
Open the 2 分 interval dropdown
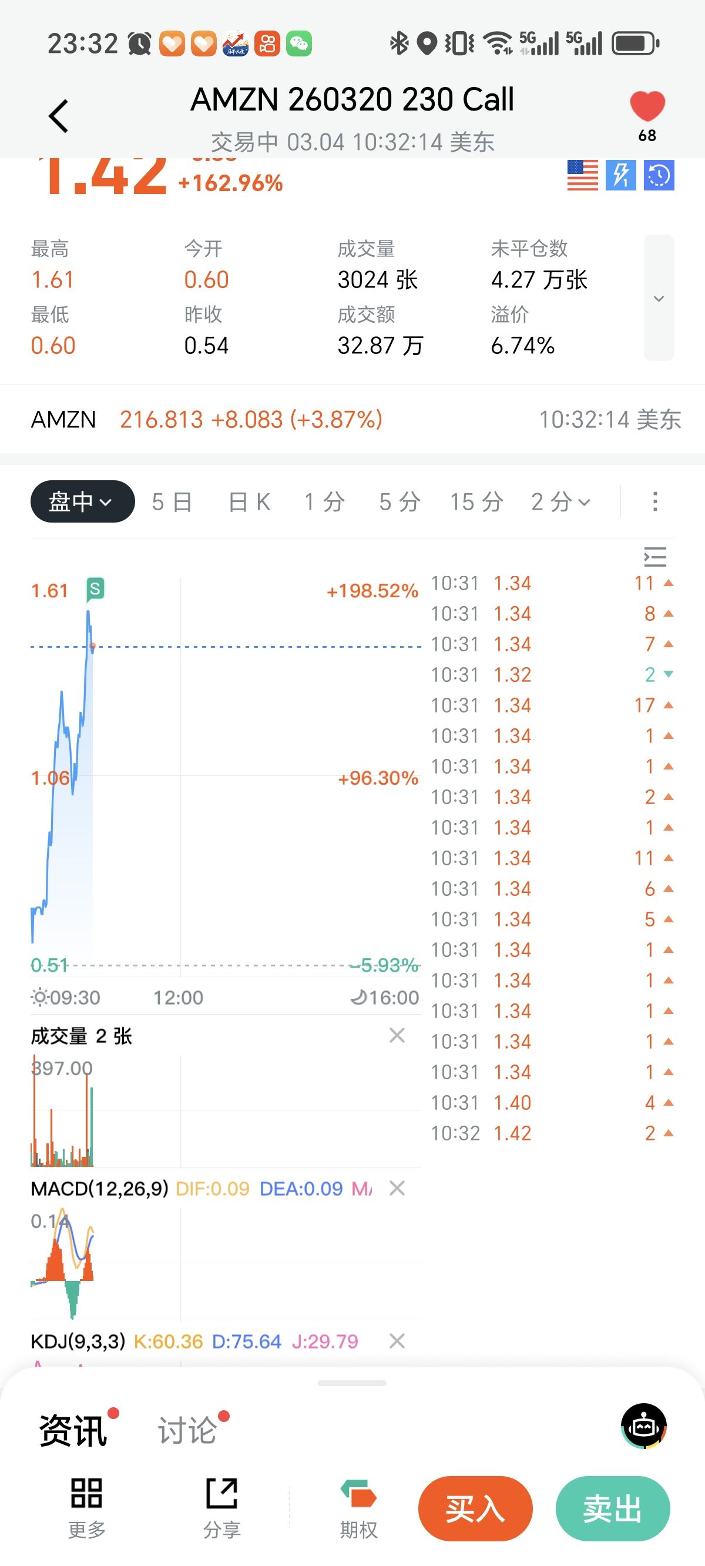point(560,502)
